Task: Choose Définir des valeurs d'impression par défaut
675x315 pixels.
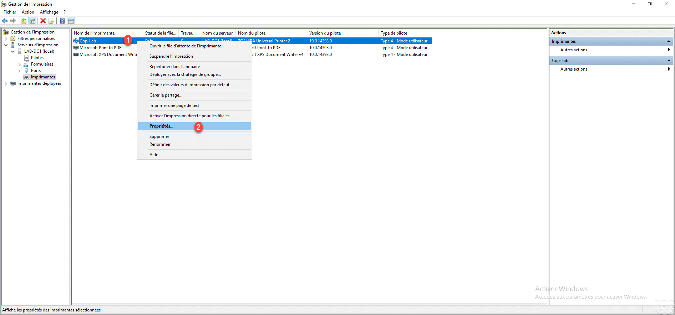Action: pos(194,85)
